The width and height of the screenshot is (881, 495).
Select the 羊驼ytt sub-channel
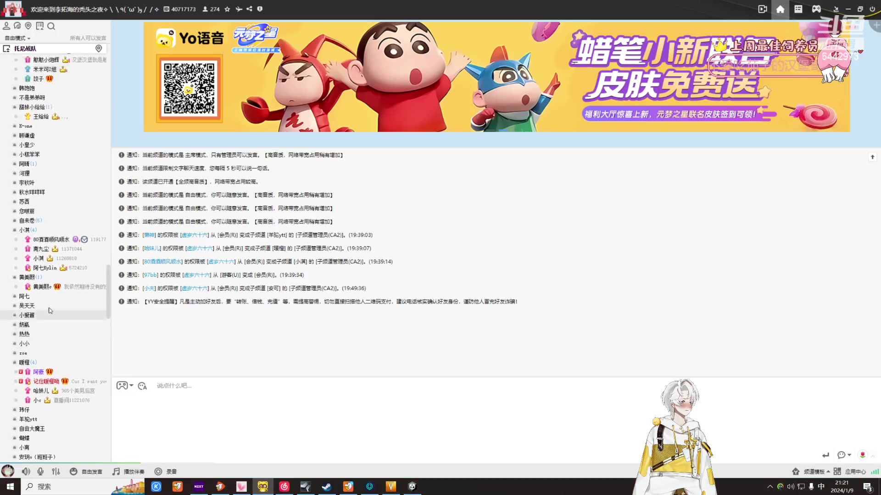pyautogui.click(x=28, y=419)
